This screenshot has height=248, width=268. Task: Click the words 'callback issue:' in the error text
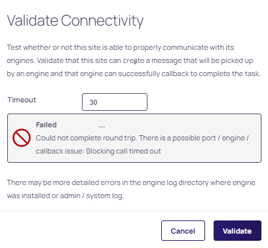(x=60, y=151)
